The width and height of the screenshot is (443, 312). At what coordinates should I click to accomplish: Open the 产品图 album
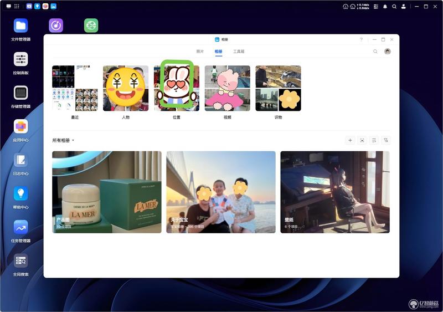click(x=107, y=192)
